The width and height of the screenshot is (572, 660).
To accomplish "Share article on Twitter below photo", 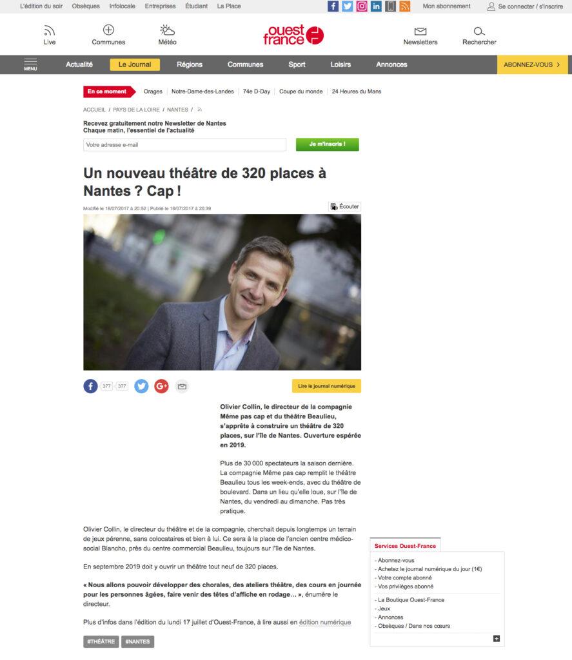I will [x=141, y=386].
